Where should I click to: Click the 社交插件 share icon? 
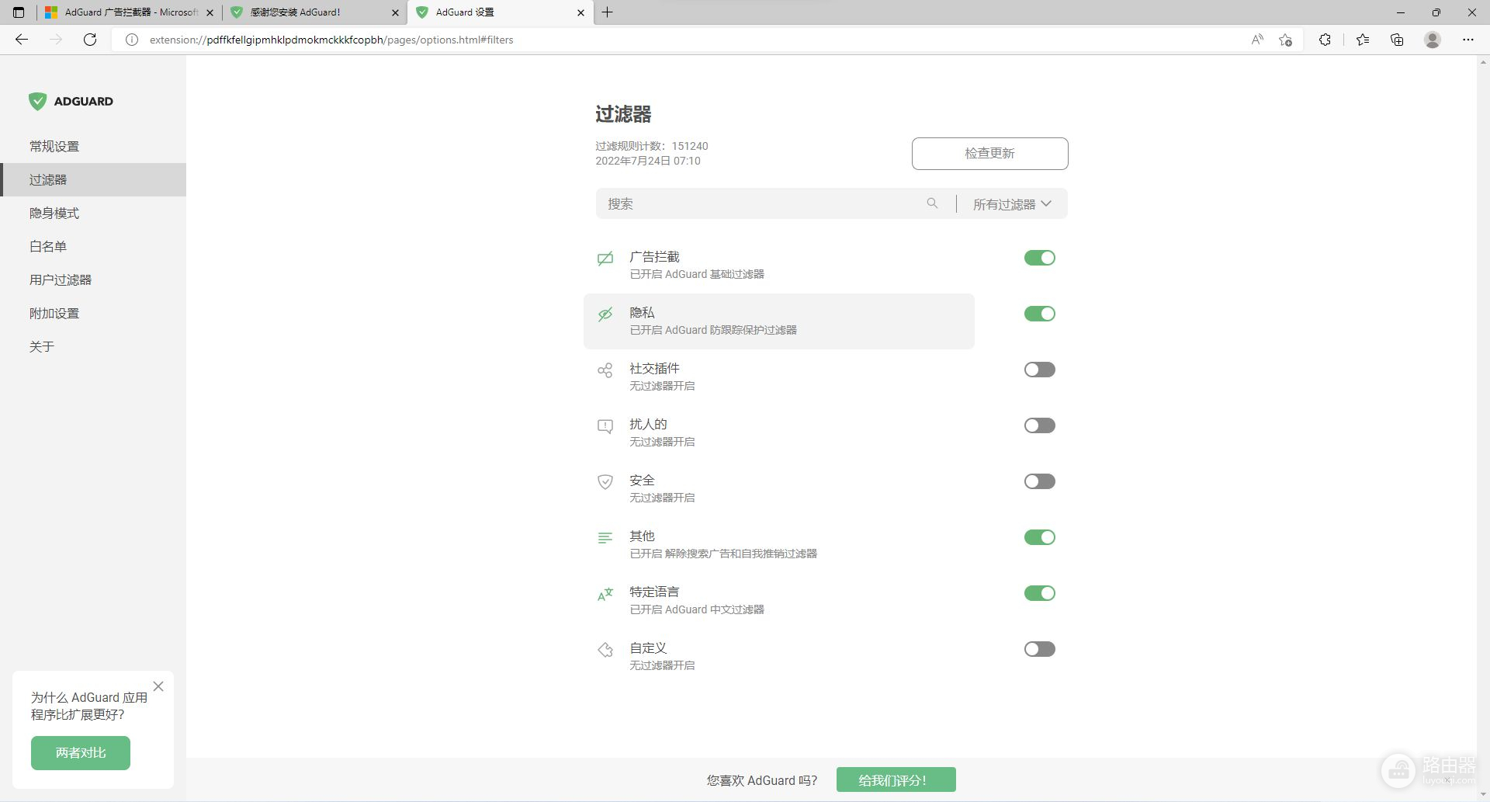pyautogui.click(x=605, y=370)
